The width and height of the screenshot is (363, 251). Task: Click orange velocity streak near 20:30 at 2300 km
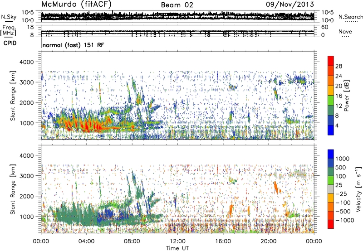pos(276,188)
